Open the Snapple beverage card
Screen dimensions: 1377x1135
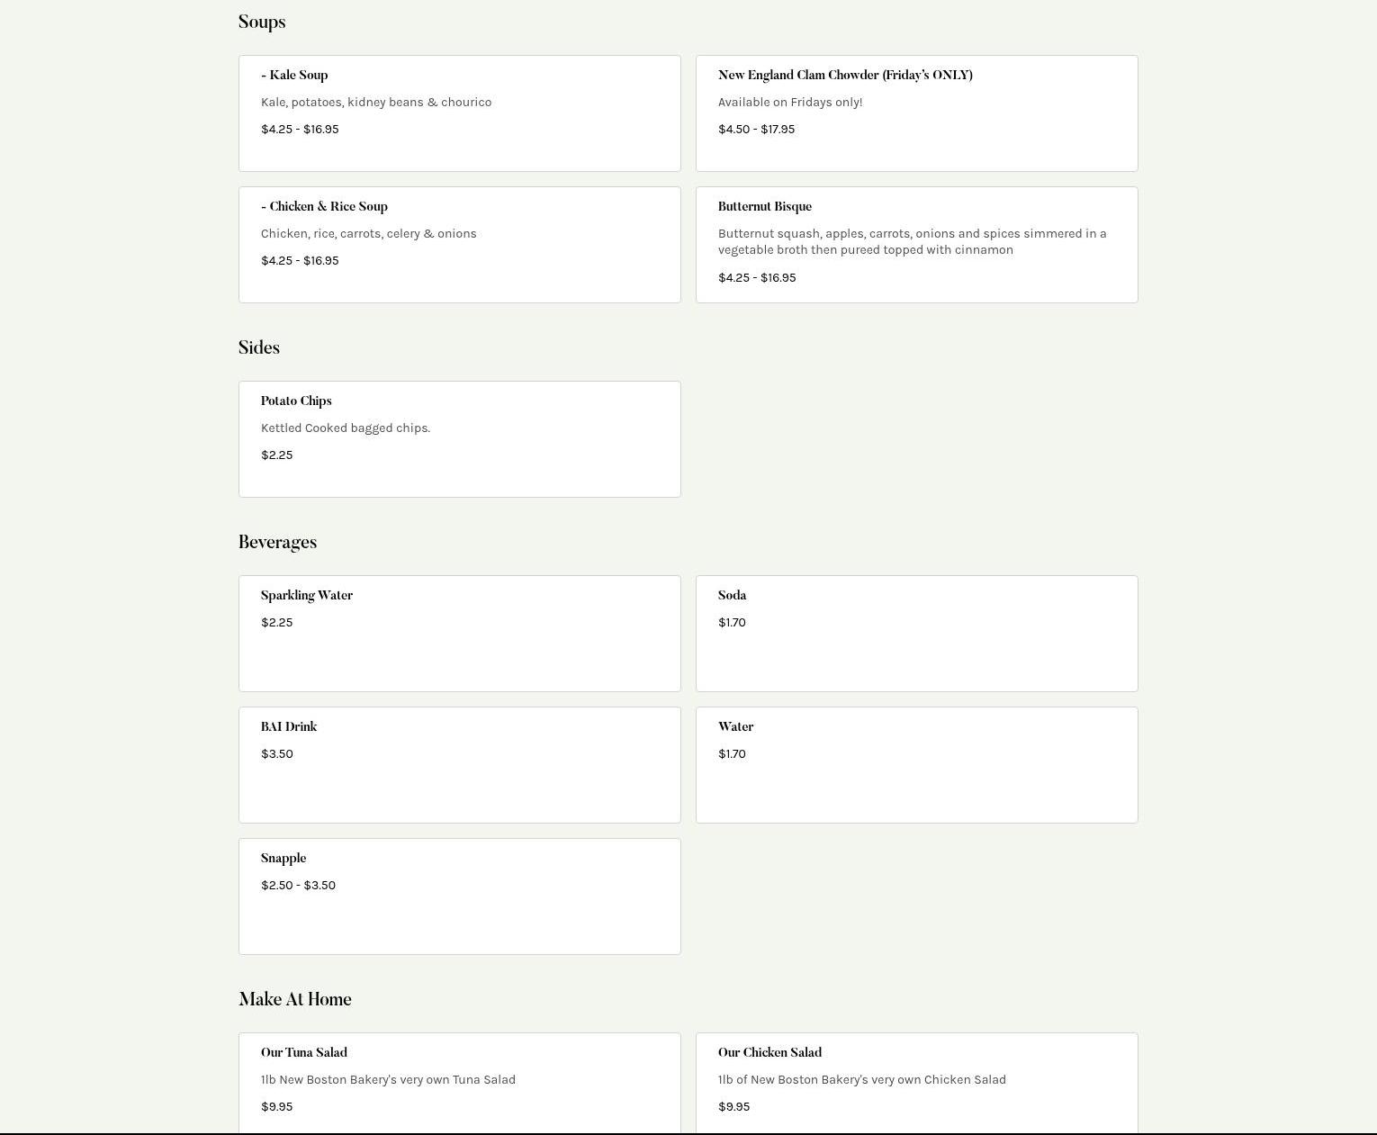459,896
